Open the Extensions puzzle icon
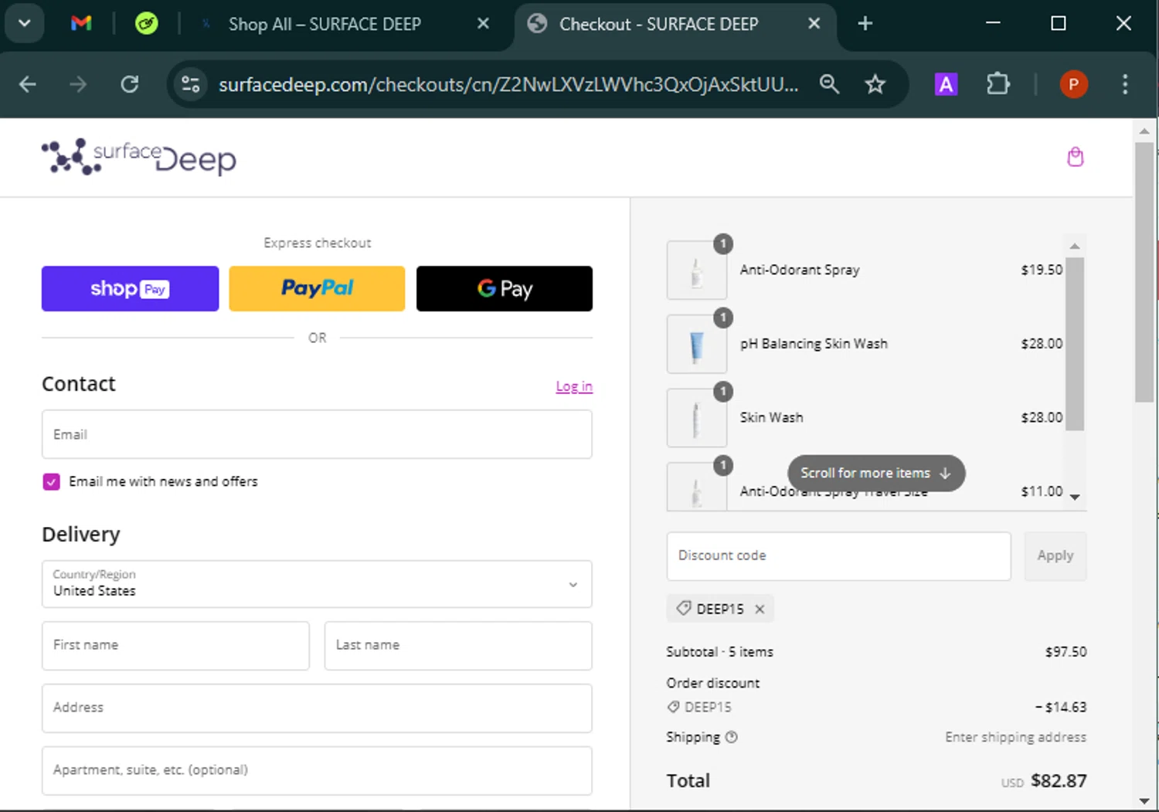 coord(998,84)
